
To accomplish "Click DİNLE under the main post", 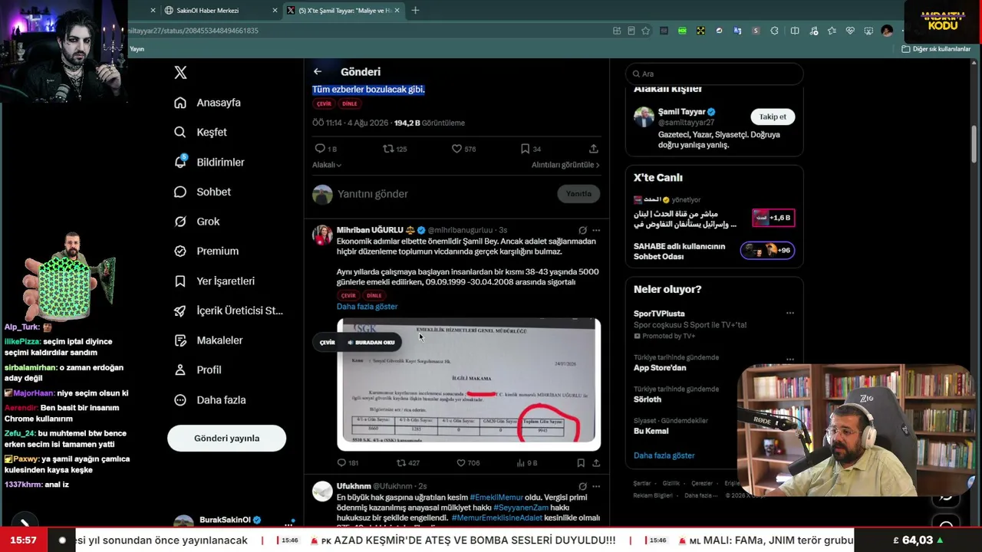I will tap(350, 103).
